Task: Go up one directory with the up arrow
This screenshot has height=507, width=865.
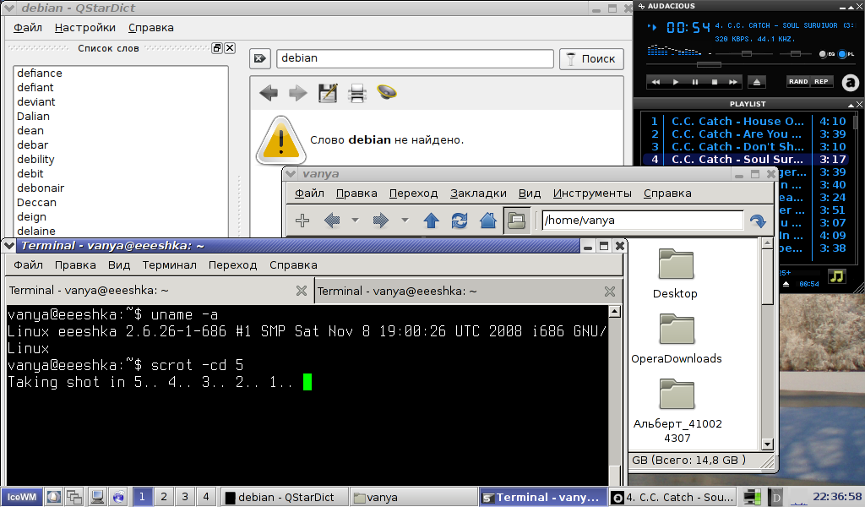Action: pyautogui.click(x=432, y=221)
